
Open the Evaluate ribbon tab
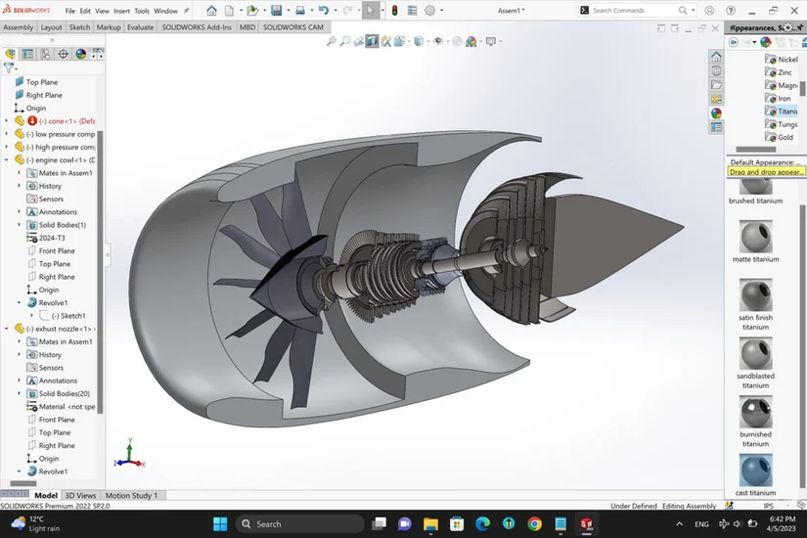click(x=140, y=27)
